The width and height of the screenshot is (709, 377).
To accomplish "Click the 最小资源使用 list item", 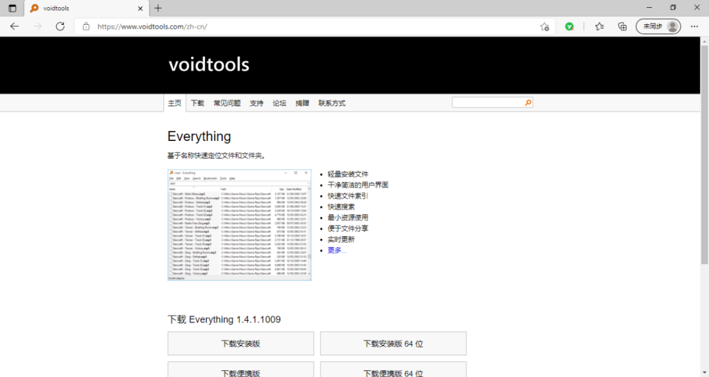I will (x=348, y=217).
